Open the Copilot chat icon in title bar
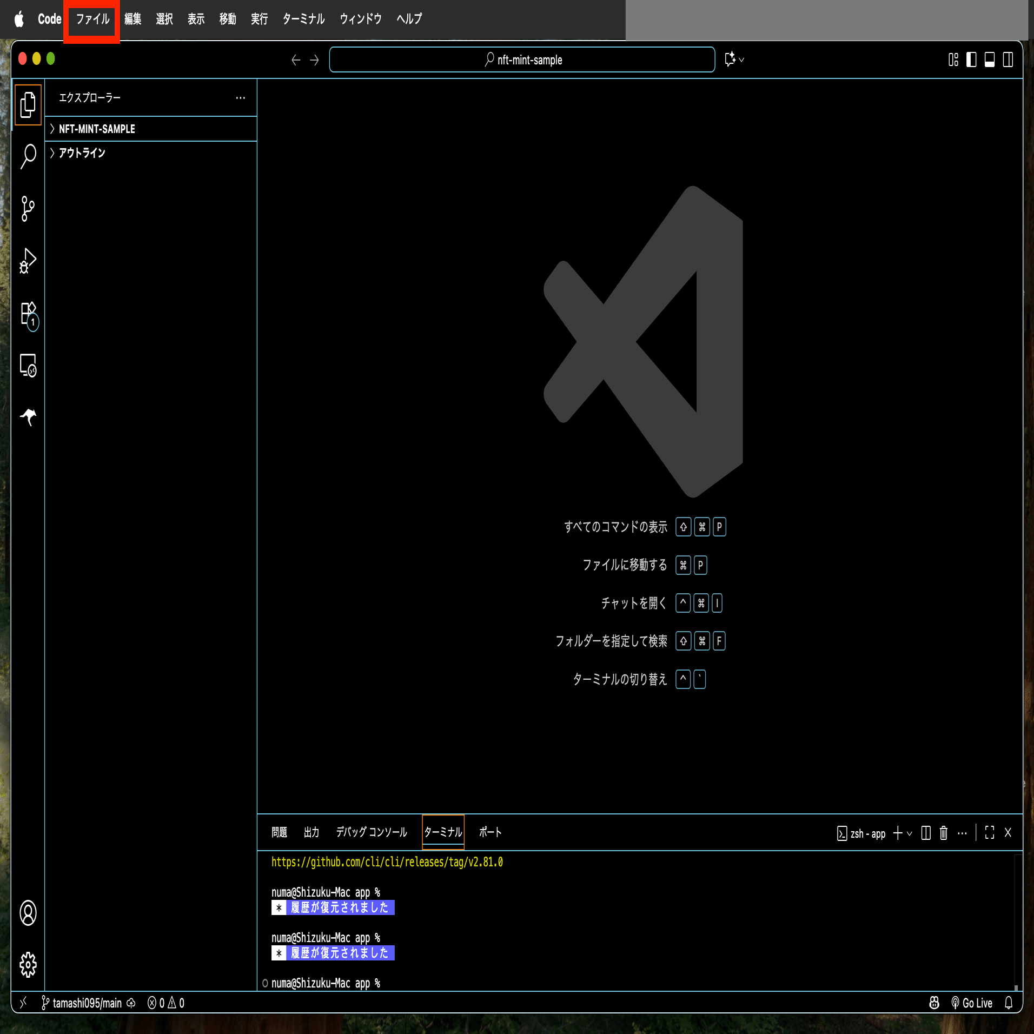The width and height of the screenshot is (1034, 1034). [x=730, y=59]
